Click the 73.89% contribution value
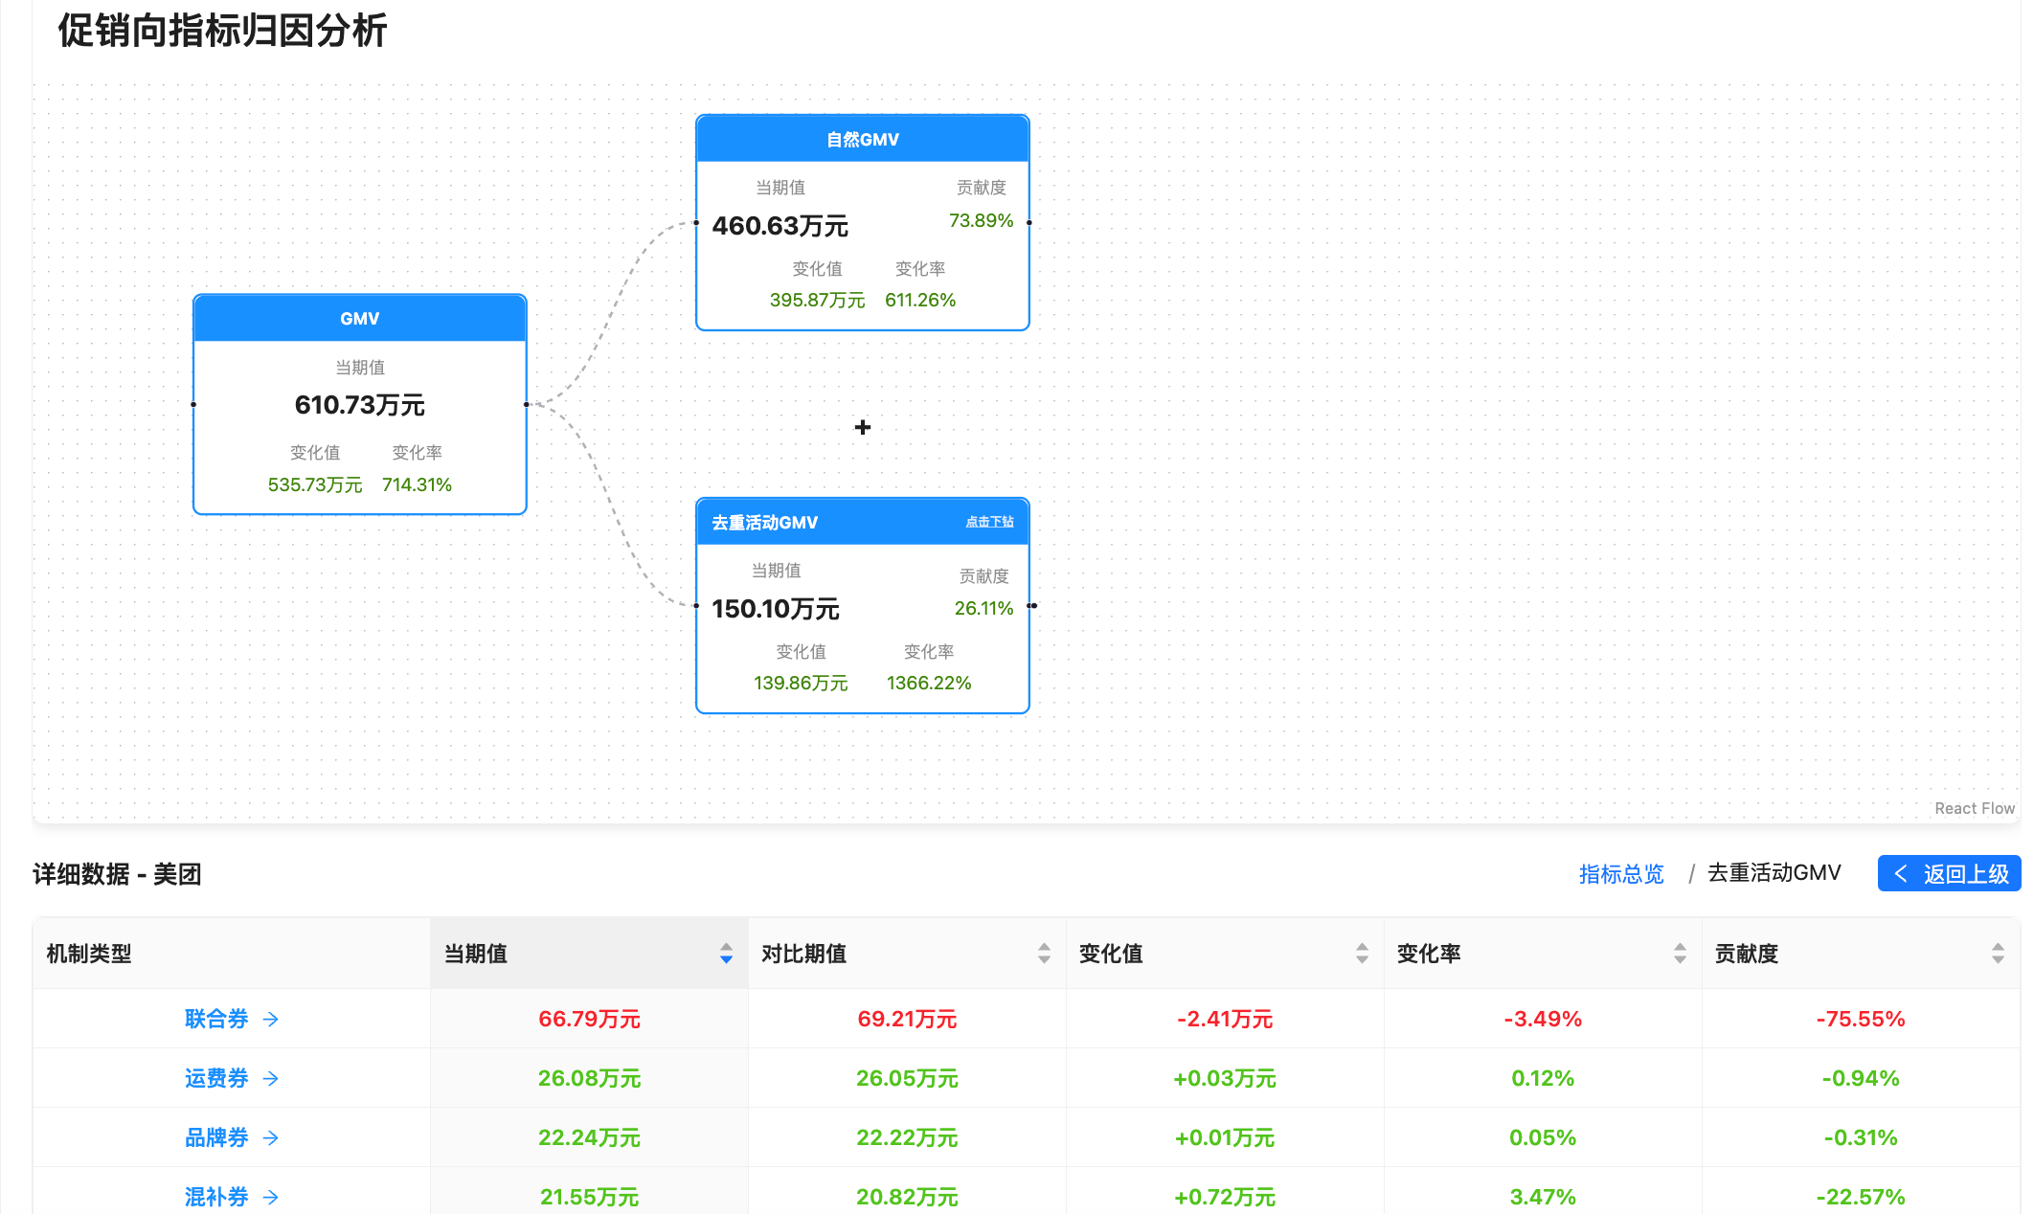 click(x=981, y=220)
